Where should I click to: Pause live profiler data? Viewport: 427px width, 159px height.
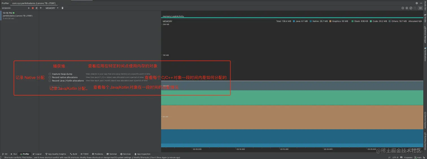(x=420, y=8)
